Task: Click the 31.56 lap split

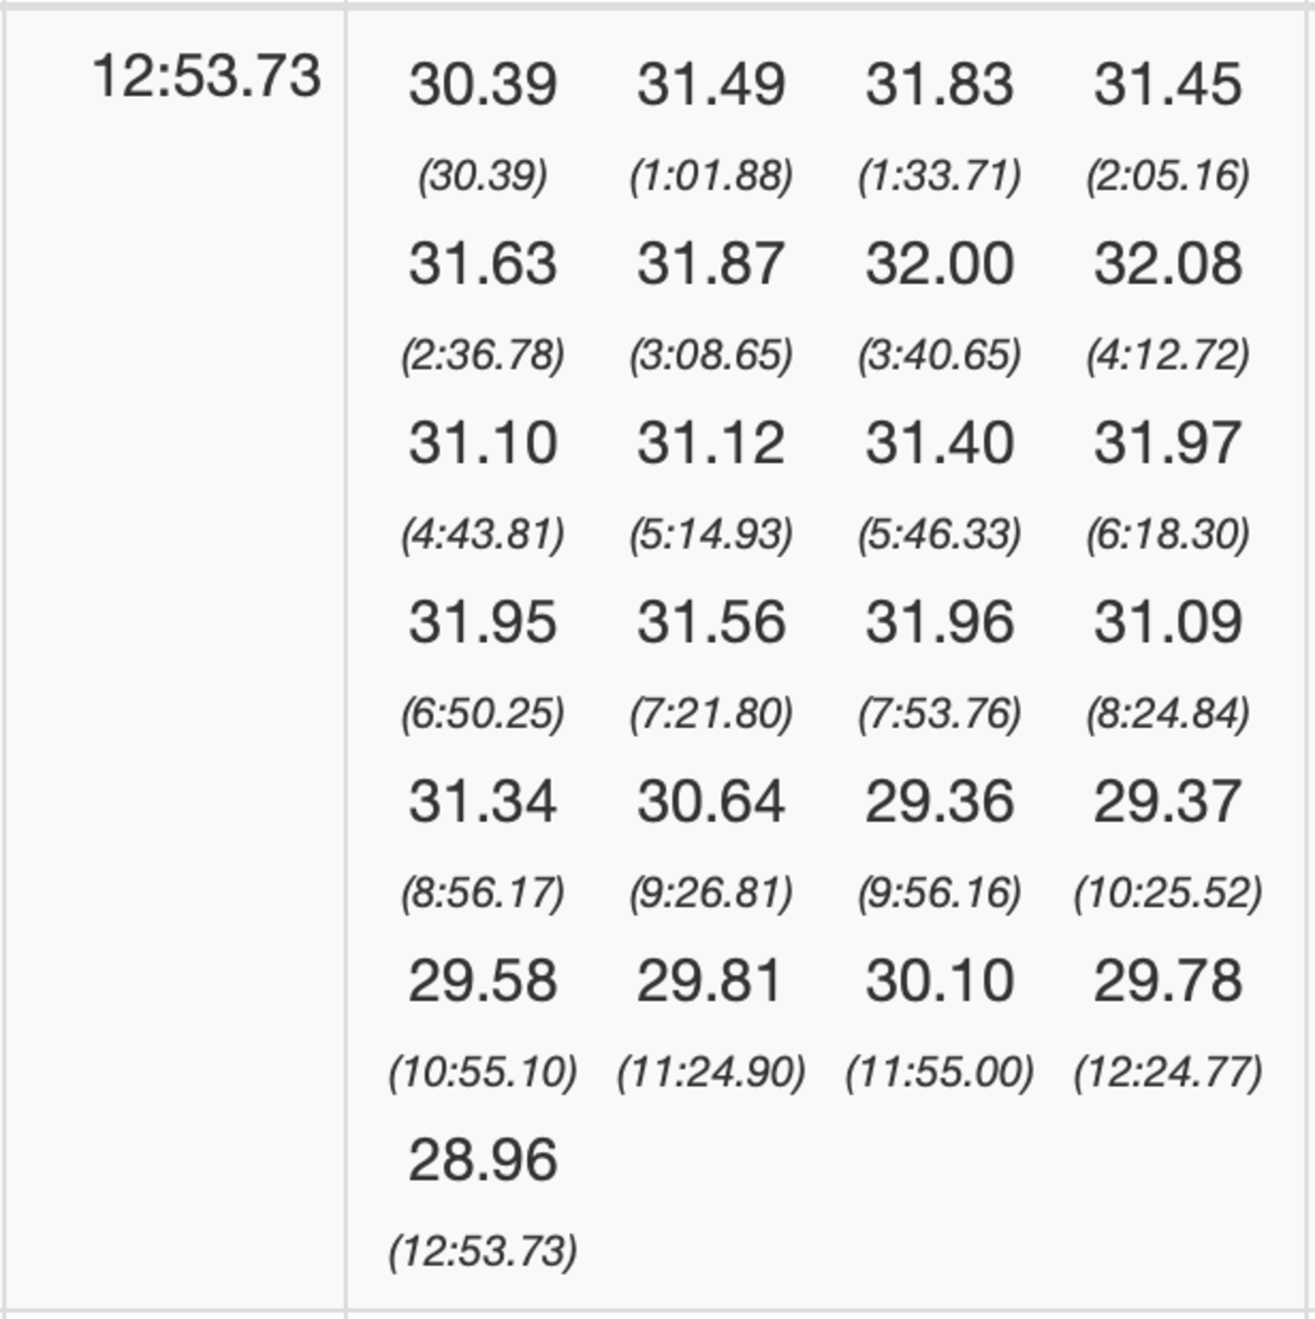Action: pos(711,622)
